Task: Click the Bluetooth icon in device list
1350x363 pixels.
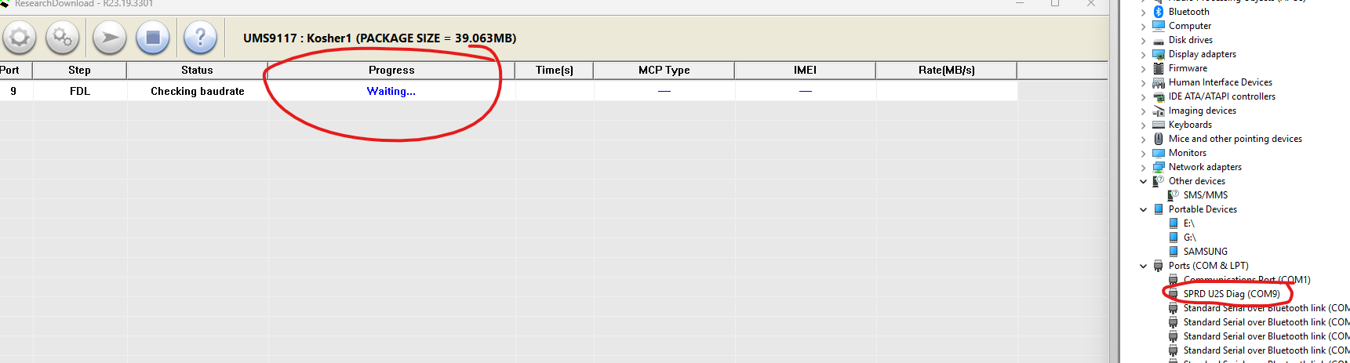Action: click(1159, 12)
